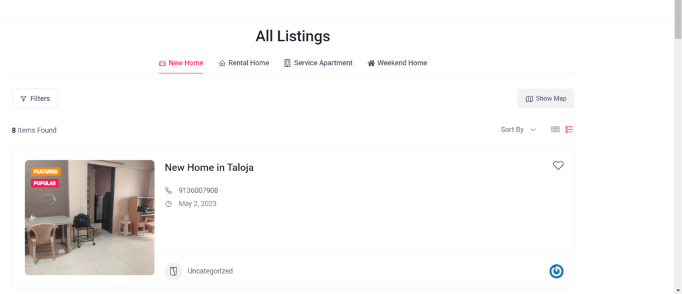Screen dimensions: 682x294
Task: Open the New Home in Taloja listing
Action: pyautogui.click(x=209, y=168)
